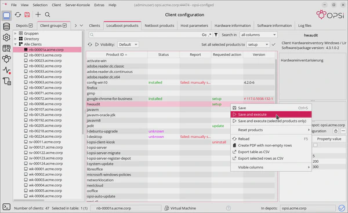Open the health activity monitor icon

[6, 70]
